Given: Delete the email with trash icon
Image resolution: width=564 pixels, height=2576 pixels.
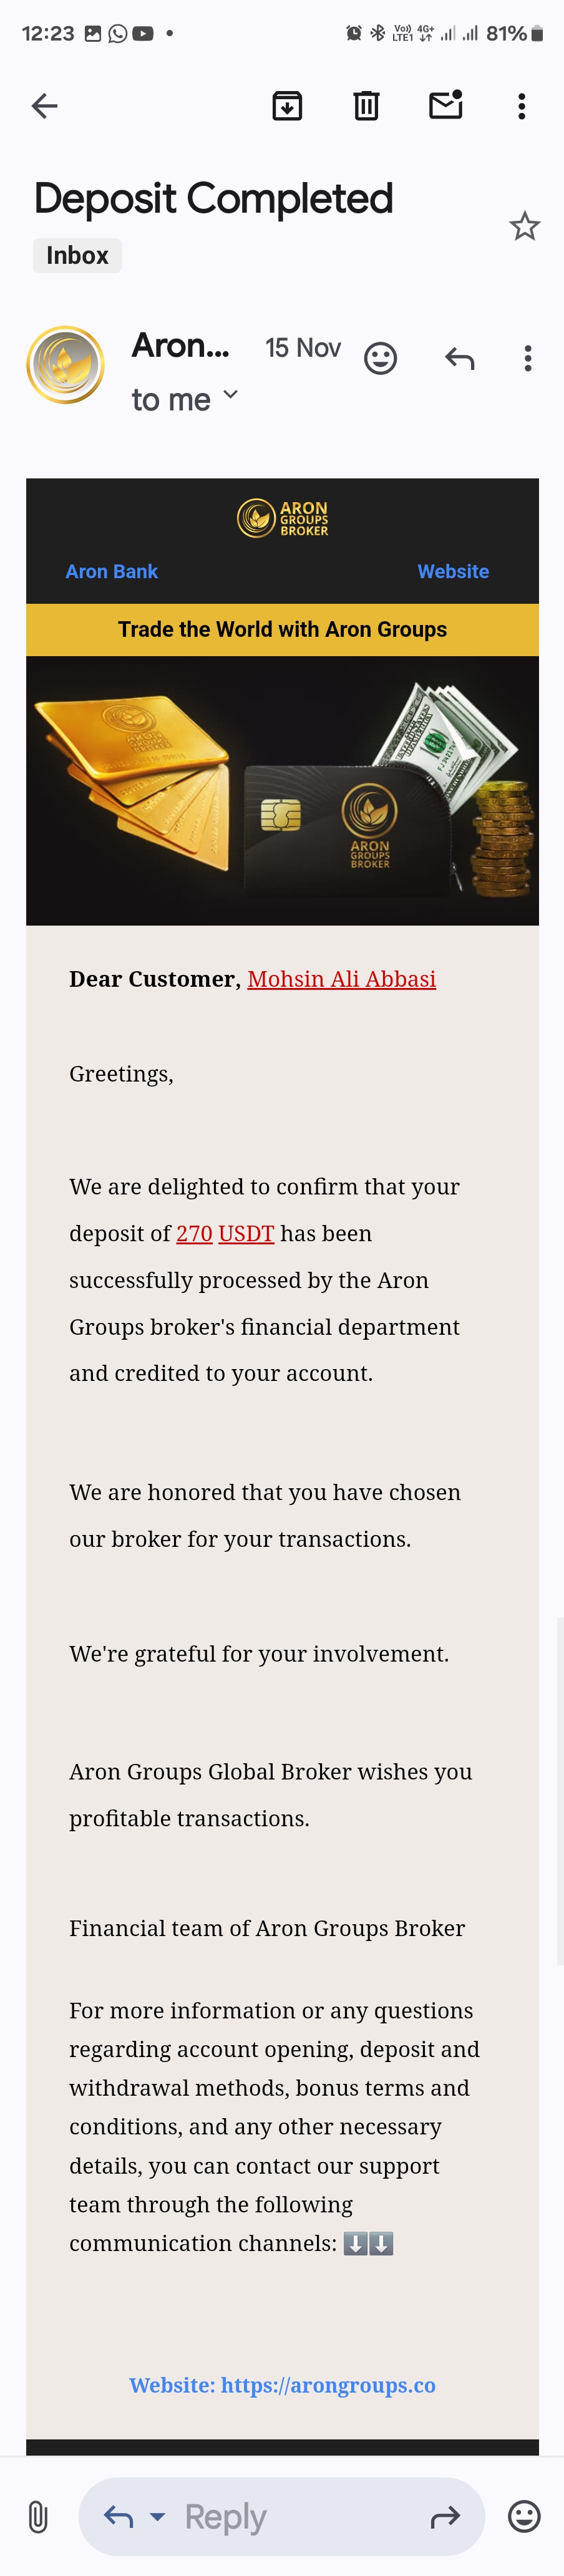Looking at the screenshot, I should [x=366, y=106].
